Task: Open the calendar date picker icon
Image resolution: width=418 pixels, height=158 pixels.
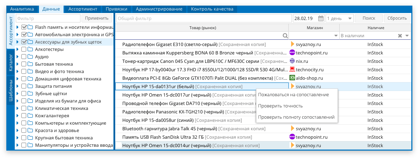Action: click(321, 18)
